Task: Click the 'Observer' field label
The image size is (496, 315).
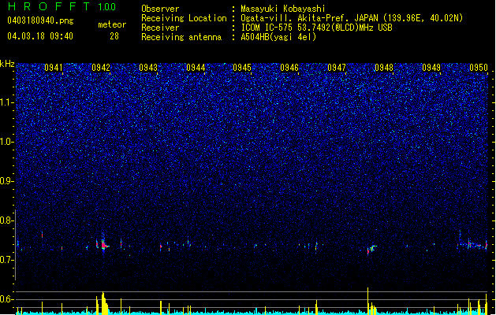Action: [160, 9]
